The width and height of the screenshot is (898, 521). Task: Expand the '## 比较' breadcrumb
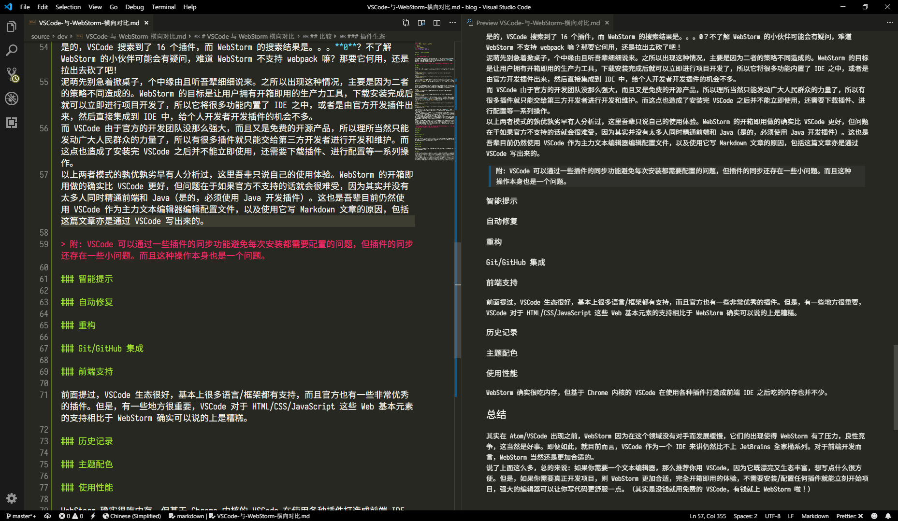coord(317,36)
